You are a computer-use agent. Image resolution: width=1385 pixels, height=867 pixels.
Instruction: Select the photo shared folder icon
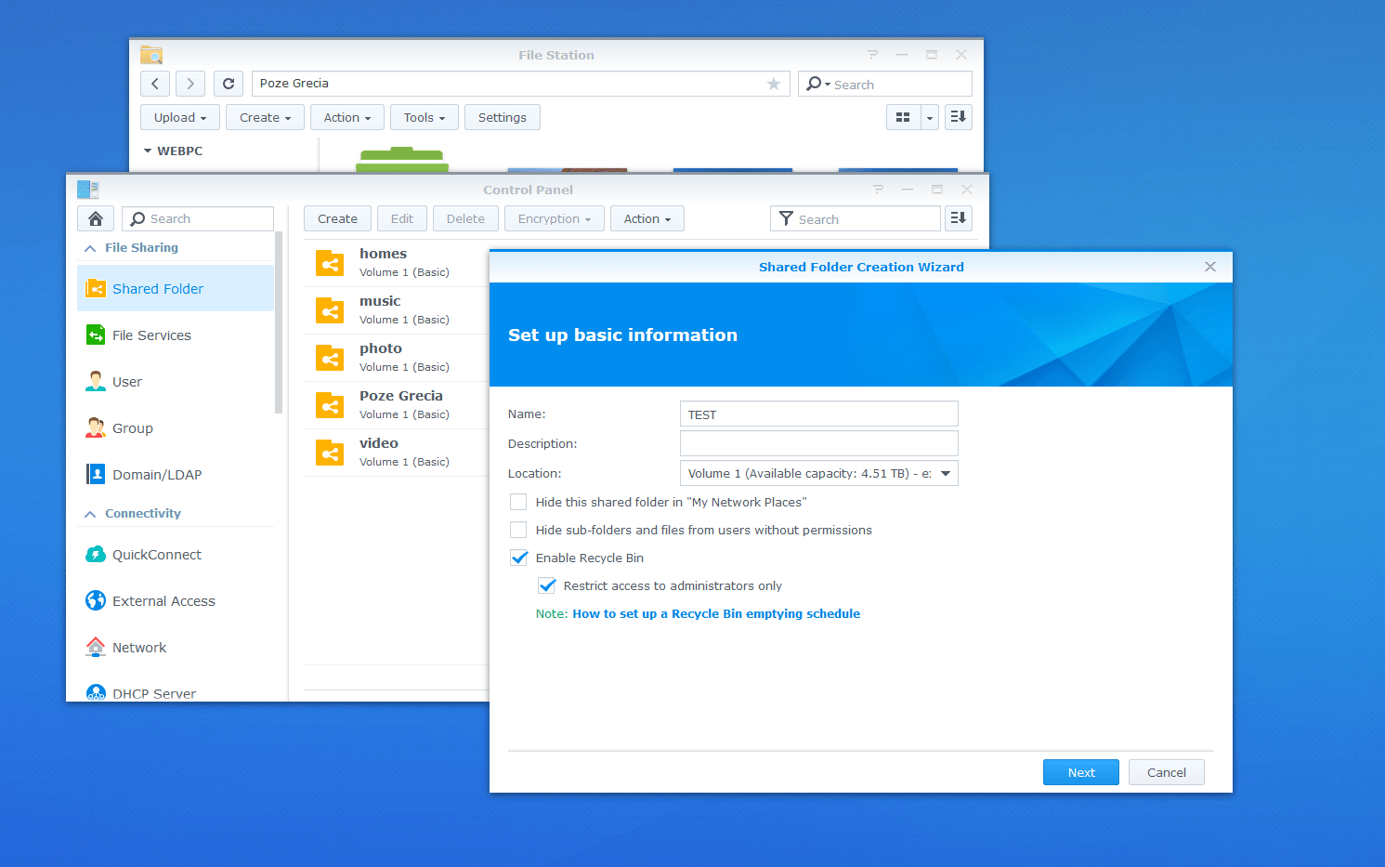330,358
